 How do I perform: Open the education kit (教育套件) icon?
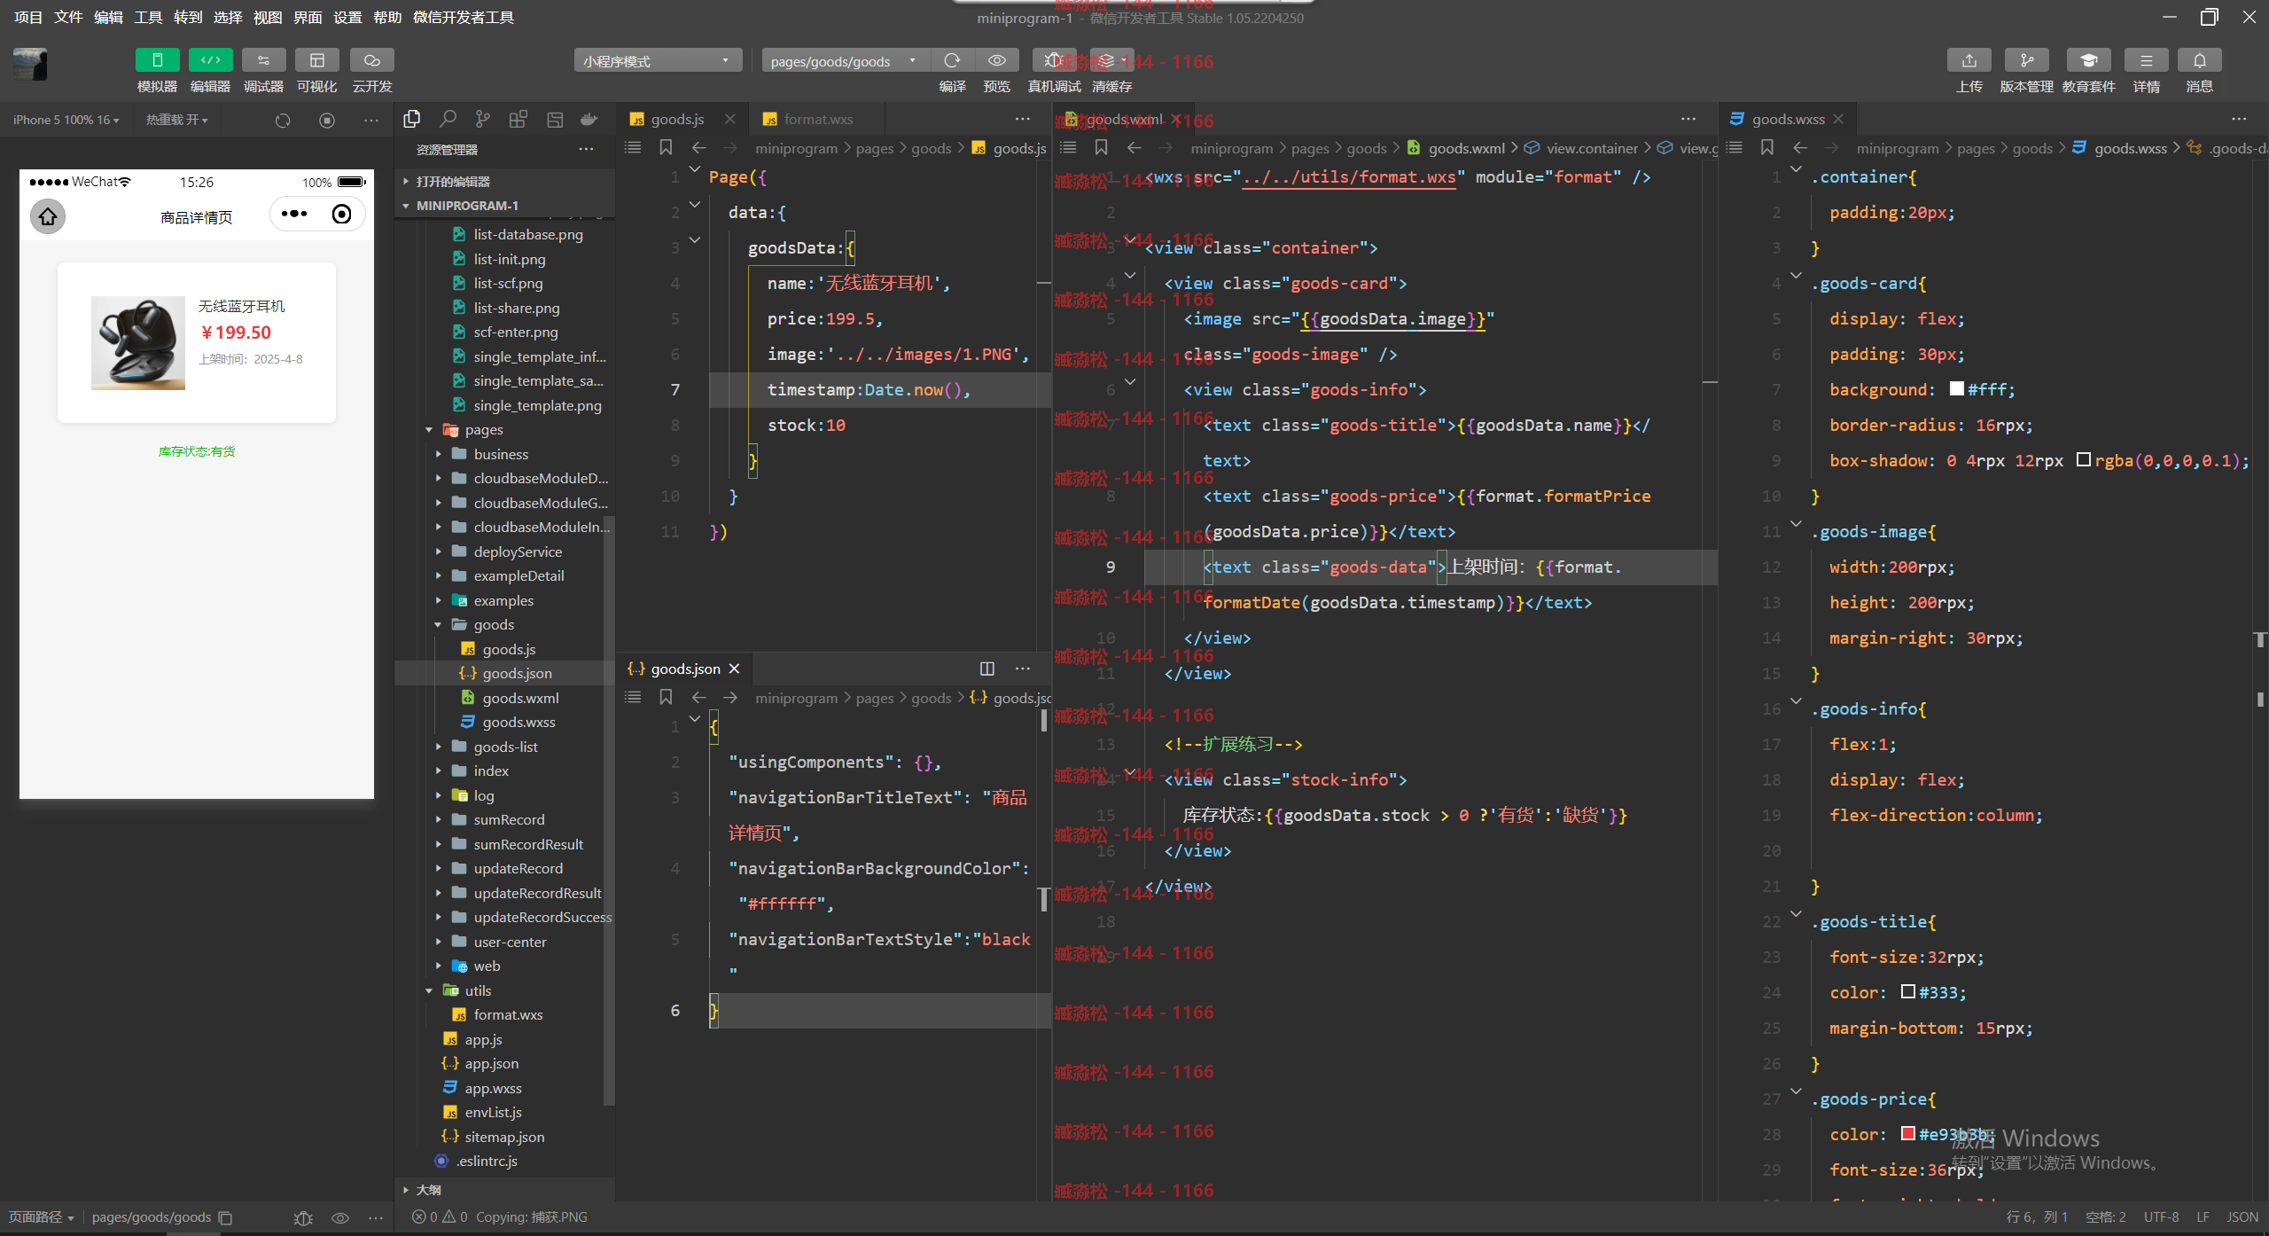(x=2088, y=60)
